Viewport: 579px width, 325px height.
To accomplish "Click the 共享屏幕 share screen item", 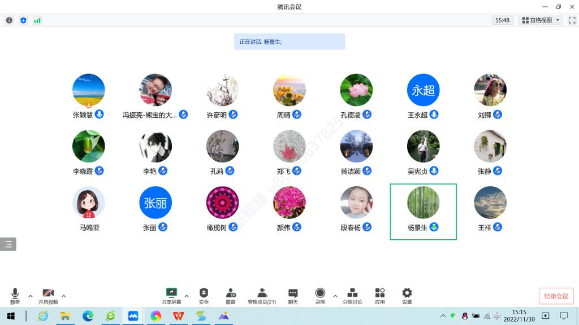I will click(x=171, y=296).
